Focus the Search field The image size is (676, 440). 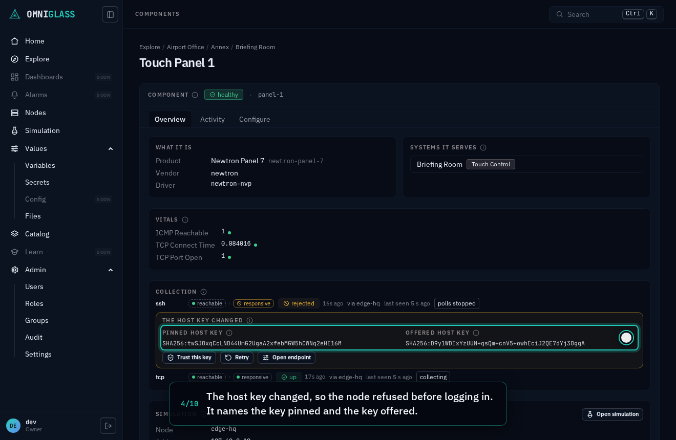[606, 14]
